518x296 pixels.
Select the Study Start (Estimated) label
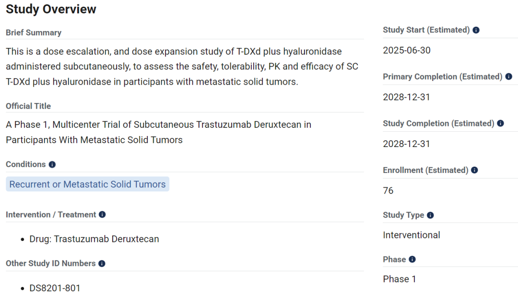[426, 30]
